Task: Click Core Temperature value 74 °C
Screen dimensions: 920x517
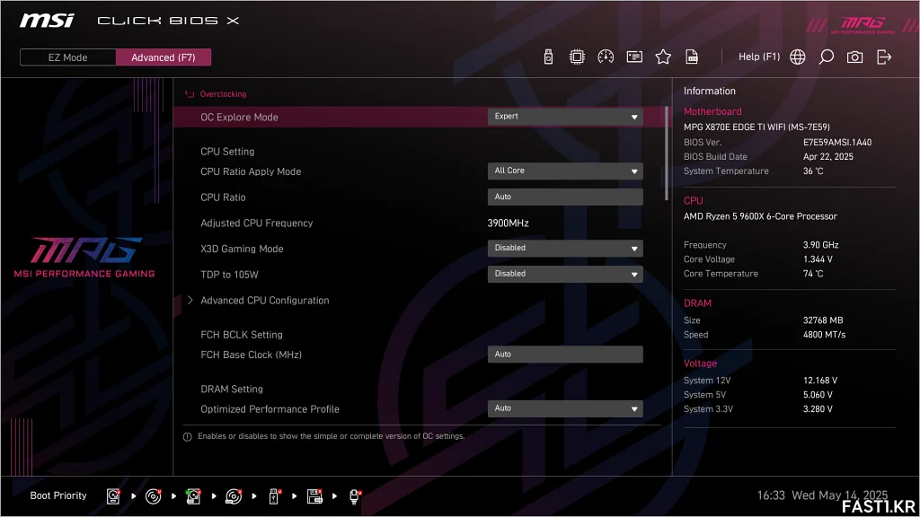Action: (812, 274)
